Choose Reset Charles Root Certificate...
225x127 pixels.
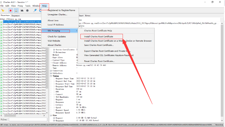pos(99,61)
